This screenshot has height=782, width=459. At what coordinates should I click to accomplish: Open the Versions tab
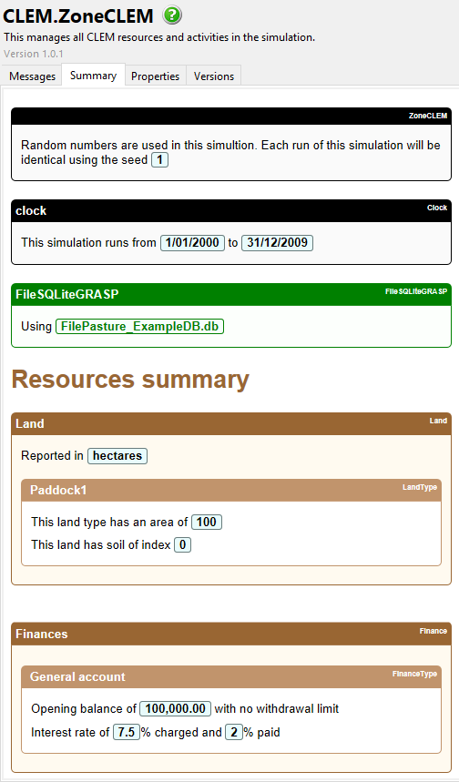pyautogui.click(x=213, y=76)
